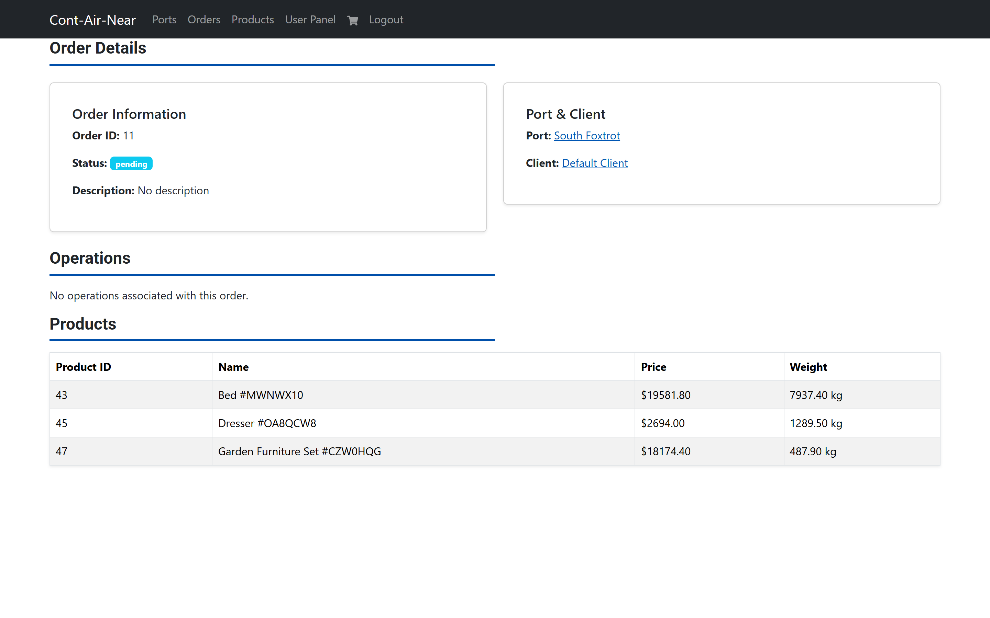
Task: Click the $2694.00 price cell
Action: tap(709, 423)
